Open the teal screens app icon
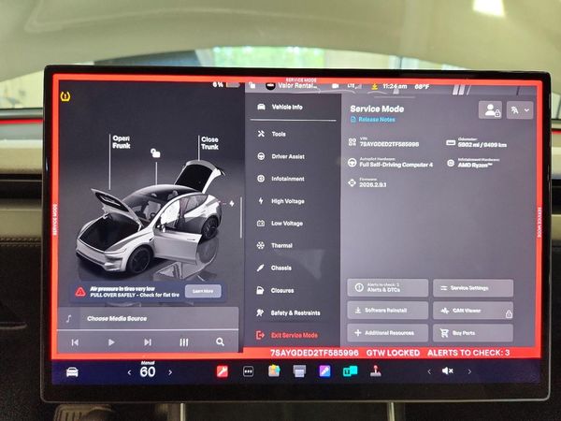Viewport: 561px width, 421px height. 350,371
